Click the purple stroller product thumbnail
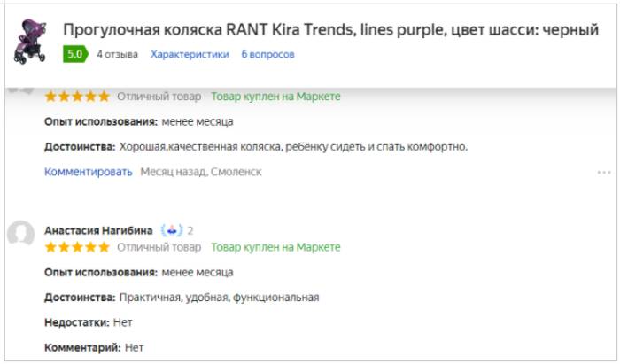The height and width of the screenshot is (364, 620). (29, 42)
